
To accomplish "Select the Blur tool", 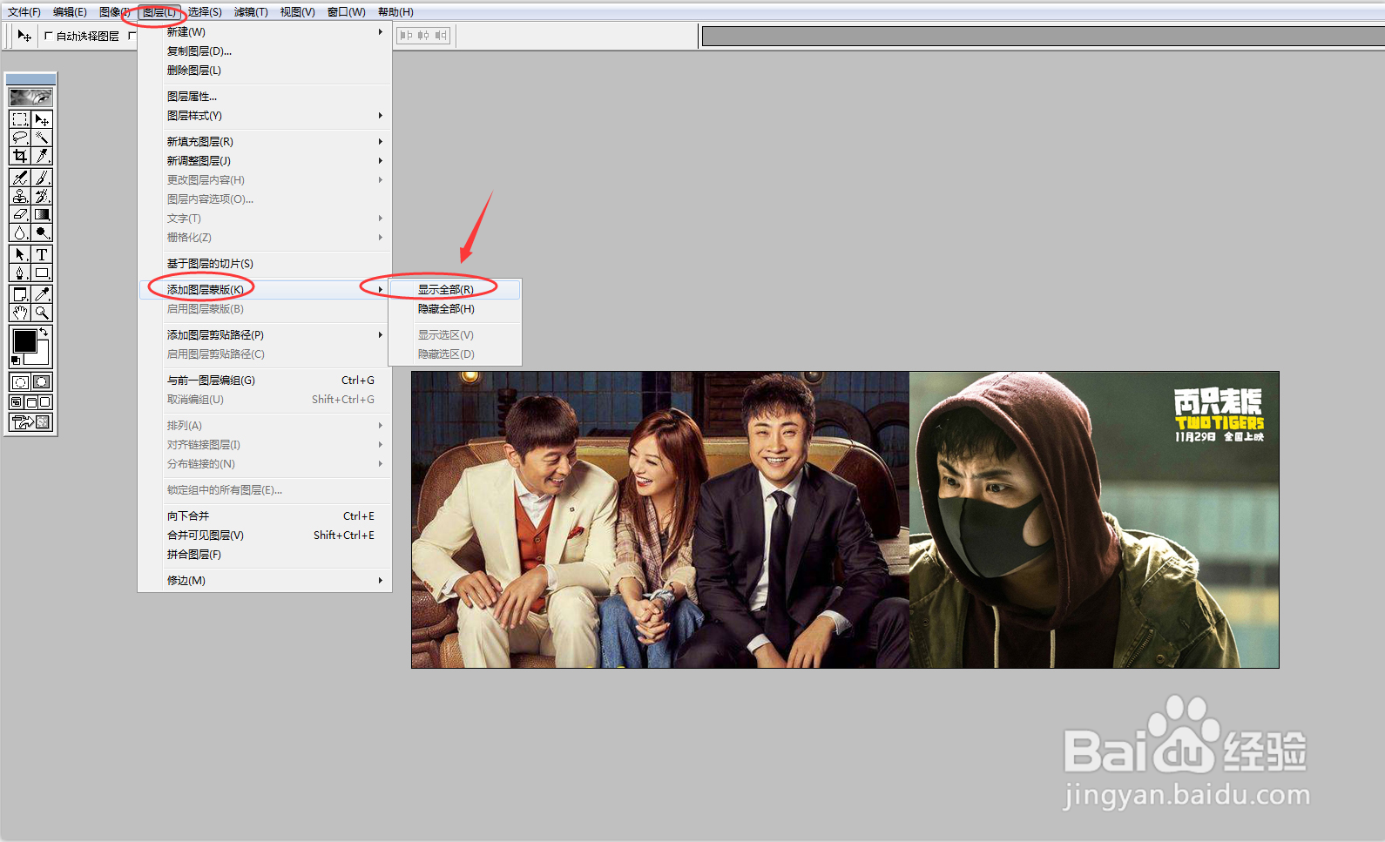I will [20, 232].
